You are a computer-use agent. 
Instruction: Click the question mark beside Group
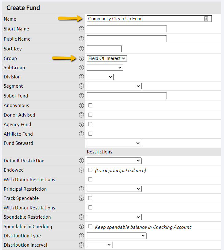pos(81,58)
